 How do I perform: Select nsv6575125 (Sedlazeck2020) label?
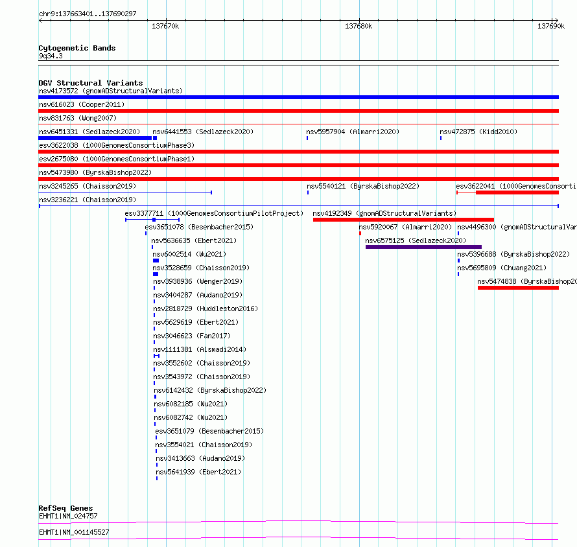416,240
